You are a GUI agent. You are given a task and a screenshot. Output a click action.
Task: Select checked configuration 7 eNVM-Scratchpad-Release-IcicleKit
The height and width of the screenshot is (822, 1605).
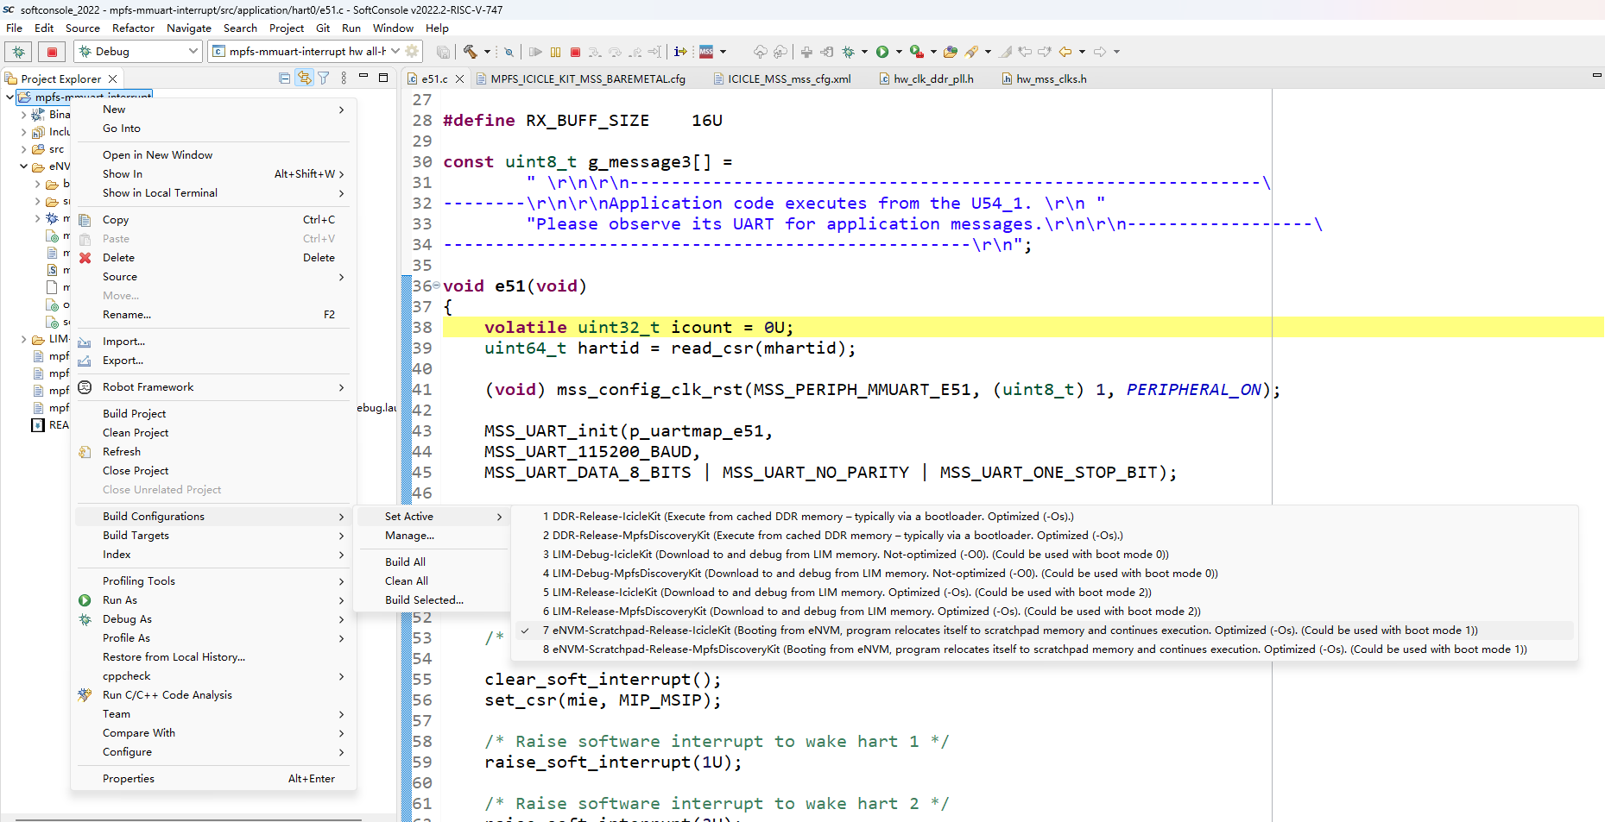pos(1045,631)
